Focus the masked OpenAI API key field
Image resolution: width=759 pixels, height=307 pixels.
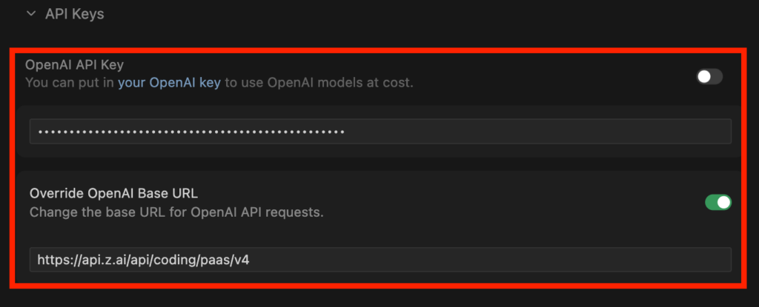tap(379, 132)
